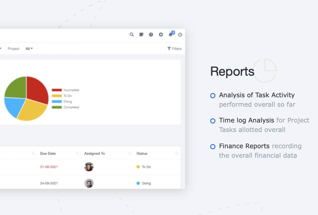
Task: Open the sticky notes icon
Action: coord(141,34)
